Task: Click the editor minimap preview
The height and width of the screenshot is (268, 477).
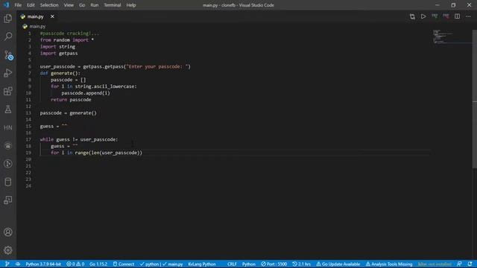Action: click(x=452, y=36)
